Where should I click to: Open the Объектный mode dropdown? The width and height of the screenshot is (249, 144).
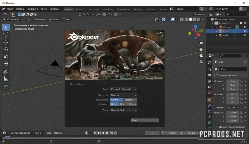tap(13, 19)
